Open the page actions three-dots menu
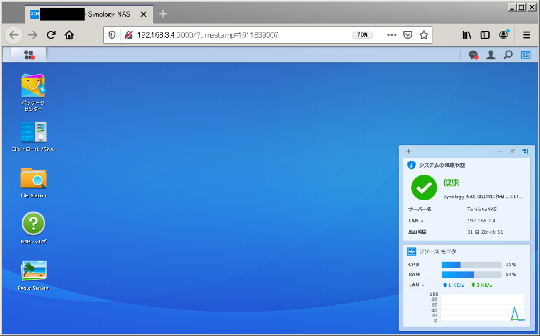The width and height of the screenshot is (540, 336). [391, 35]
